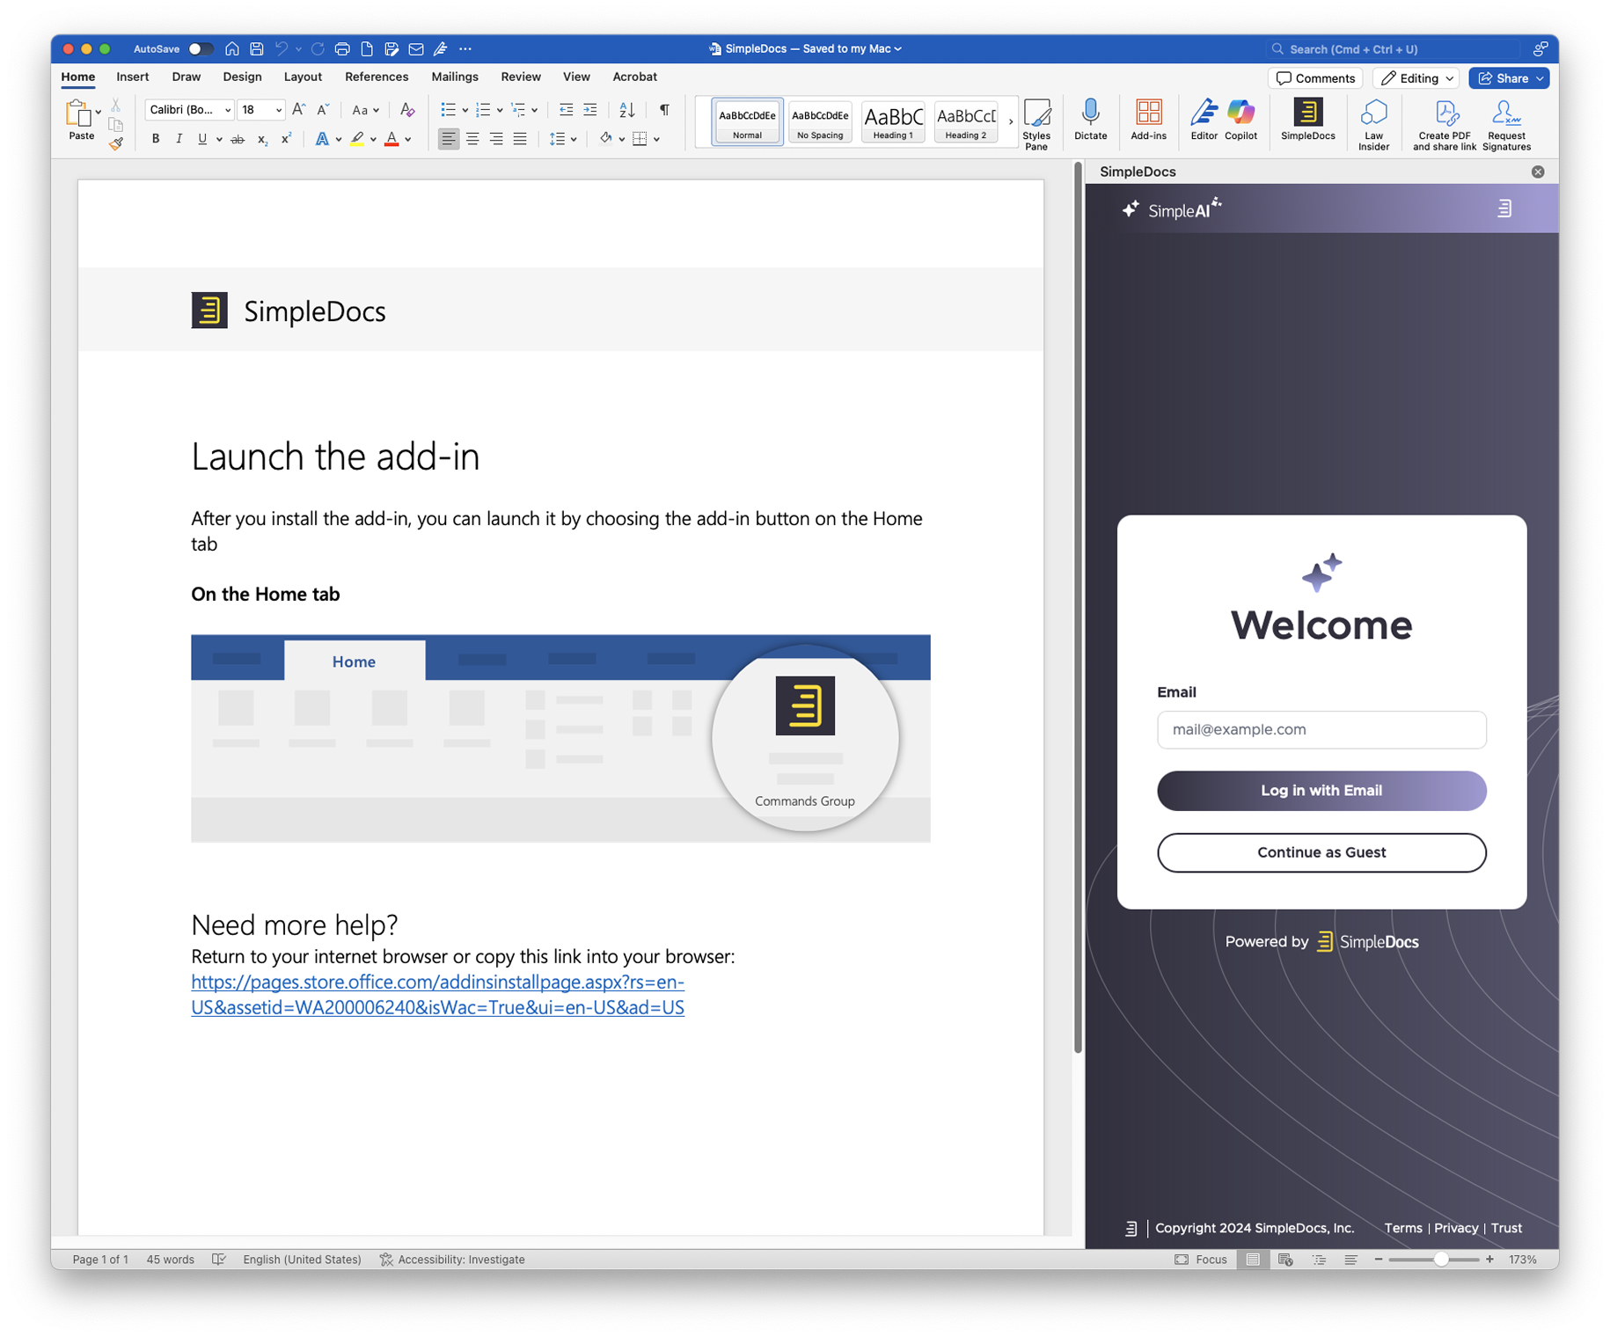Switch to the Layout tab
Screen dimensions: 1610x1337
tap(303, 77)
